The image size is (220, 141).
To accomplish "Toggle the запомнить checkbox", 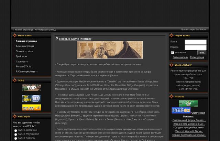I will (173, 53).
